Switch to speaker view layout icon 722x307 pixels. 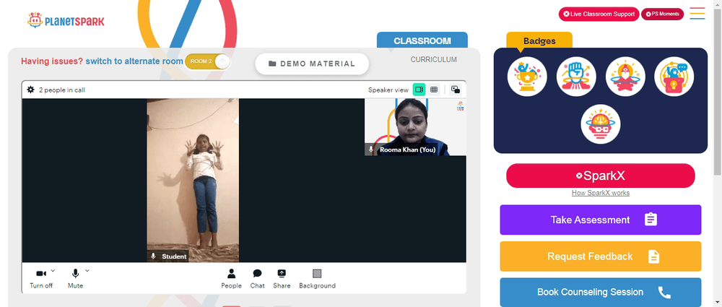point(419,90)
